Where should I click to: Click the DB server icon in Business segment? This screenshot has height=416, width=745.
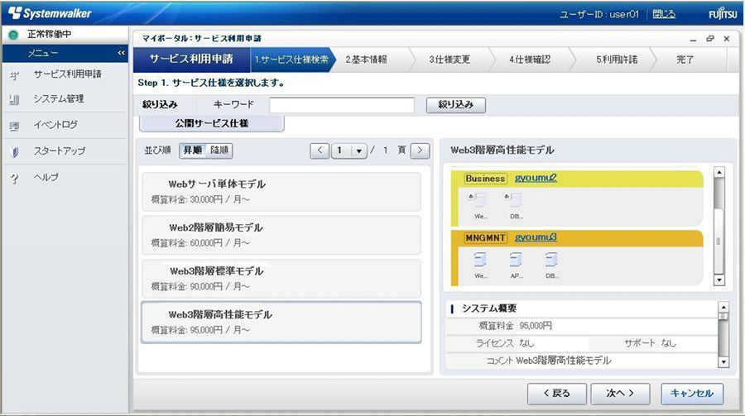coord(516,199)
